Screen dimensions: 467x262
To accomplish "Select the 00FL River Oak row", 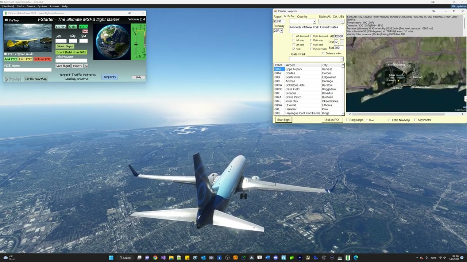I will [x=308, y=101].
